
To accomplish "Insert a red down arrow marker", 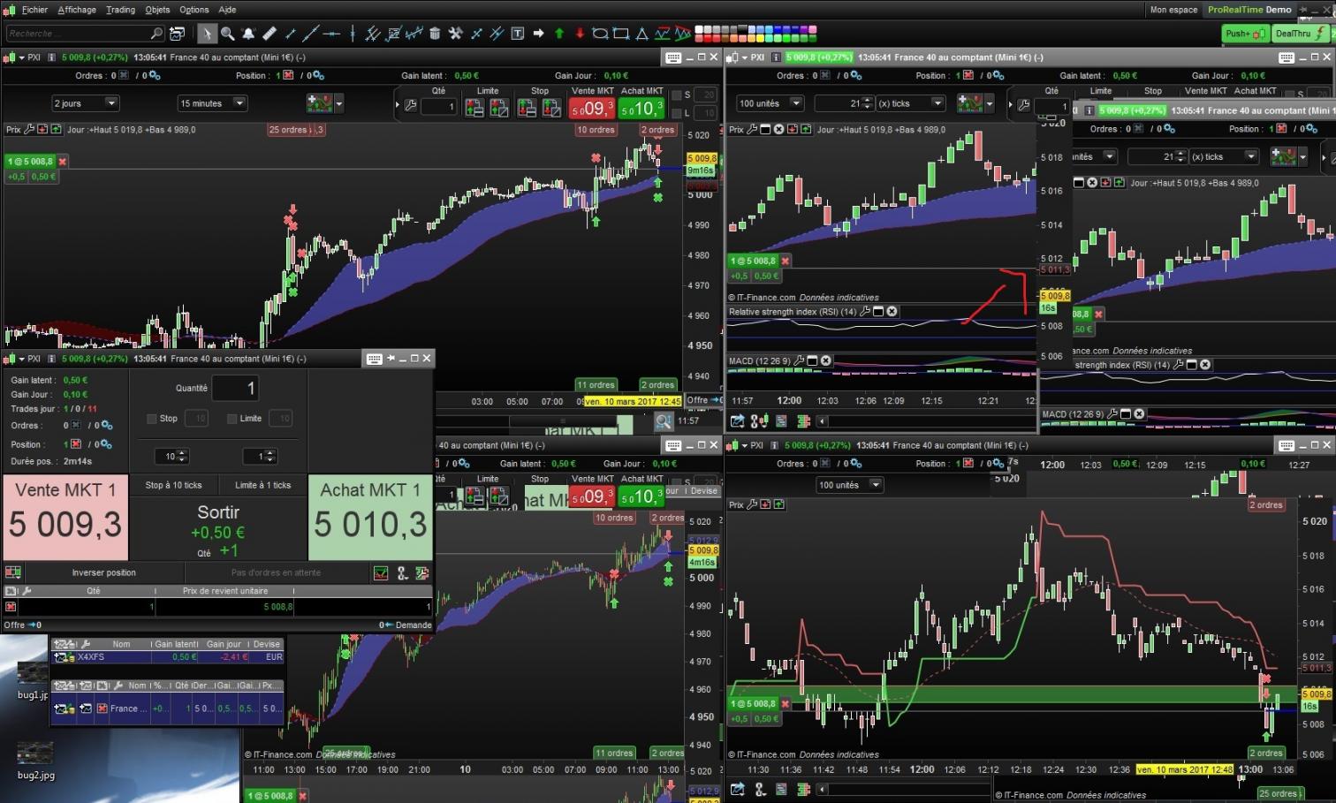I will coord(580,34).
